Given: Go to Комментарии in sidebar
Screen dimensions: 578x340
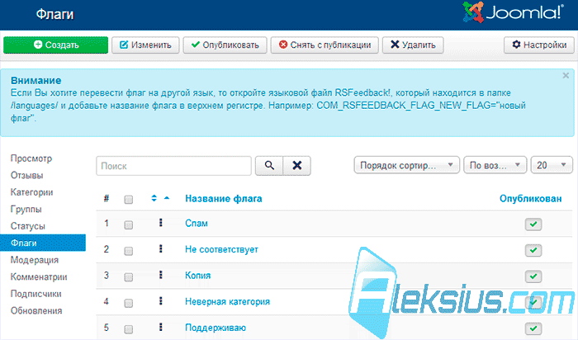Looking at the screenshot, I should [39, 277].
